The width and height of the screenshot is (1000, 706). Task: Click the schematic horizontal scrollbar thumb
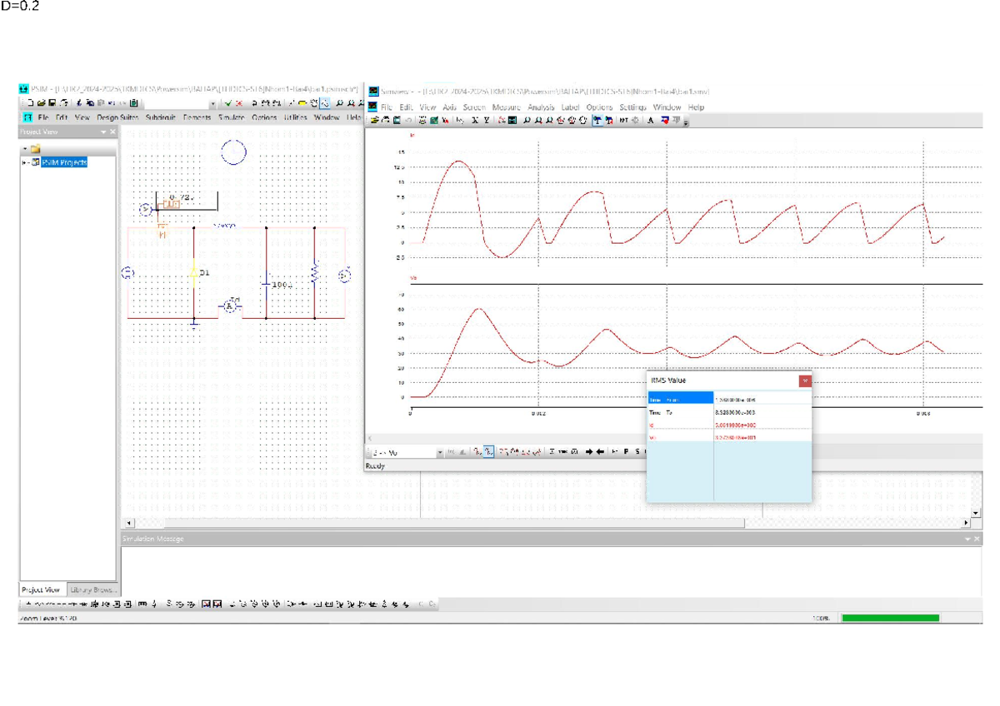click(454, 523)
